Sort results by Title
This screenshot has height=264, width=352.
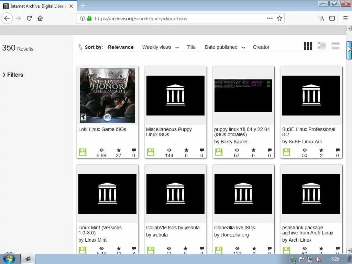[x=191, y=47]
